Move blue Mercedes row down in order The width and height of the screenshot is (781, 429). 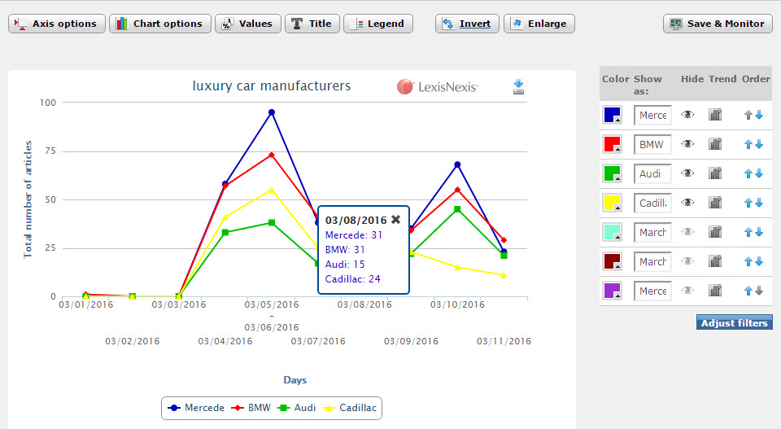[759, 115]
